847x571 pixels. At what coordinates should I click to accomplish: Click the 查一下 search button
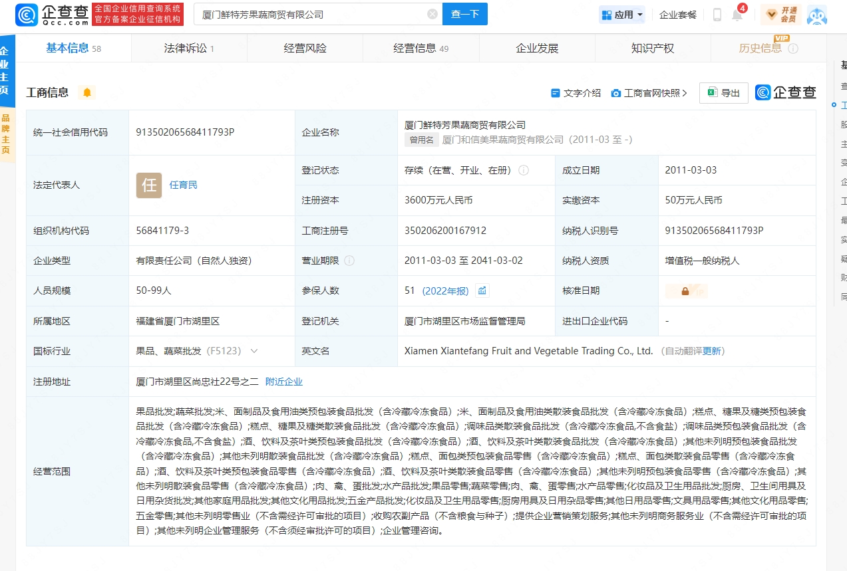[465, 14]
